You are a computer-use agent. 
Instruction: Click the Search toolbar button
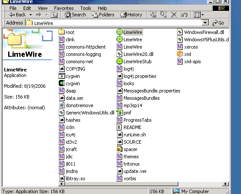75,15
